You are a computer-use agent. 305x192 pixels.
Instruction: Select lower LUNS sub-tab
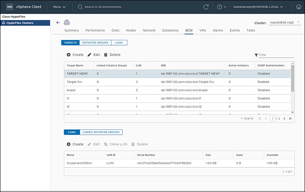72,132
